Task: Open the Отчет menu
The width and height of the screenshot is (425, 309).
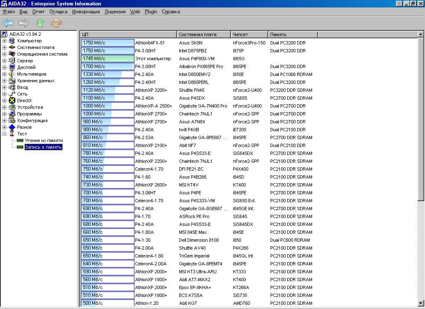Action: tap(38, 12)
